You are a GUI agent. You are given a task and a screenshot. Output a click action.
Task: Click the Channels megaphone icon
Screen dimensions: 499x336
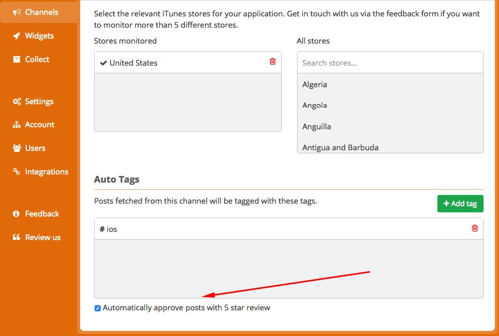click(16, 12)
